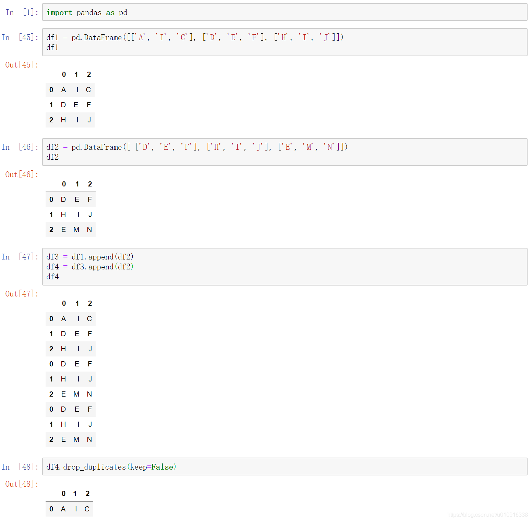Click cell 'C' in Out[47] table
The width and height of the screenshot is (531, 521).
coord(89,319)
